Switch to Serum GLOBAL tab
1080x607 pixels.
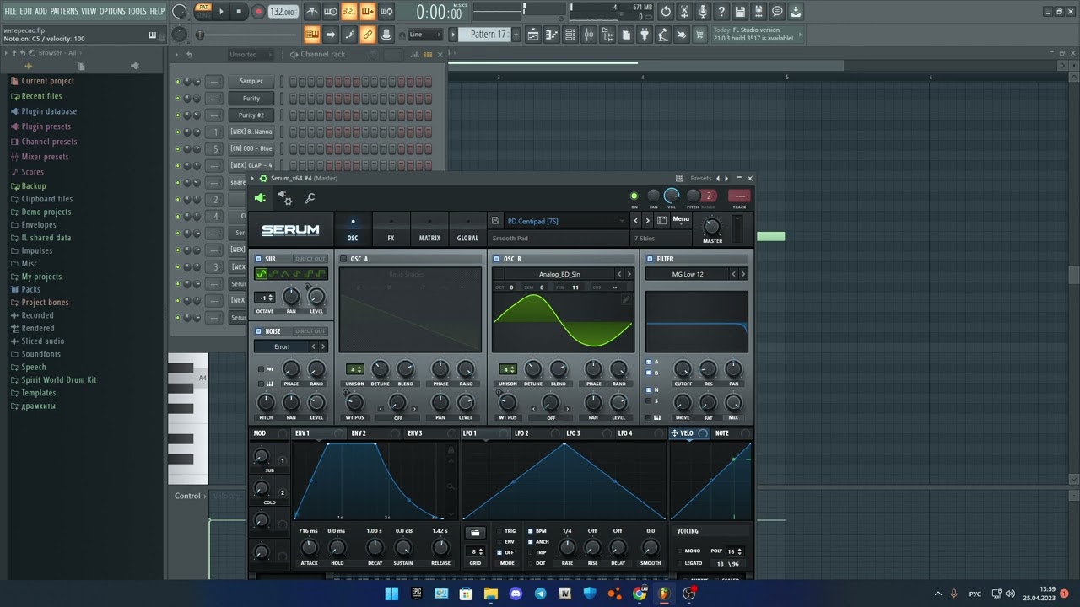467,229
